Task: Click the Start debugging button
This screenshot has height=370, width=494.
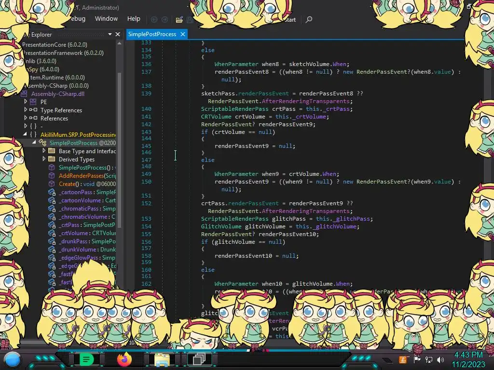Action: click(290, 20)
